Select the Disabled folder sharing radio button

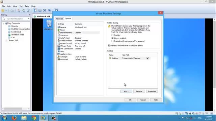112,35
